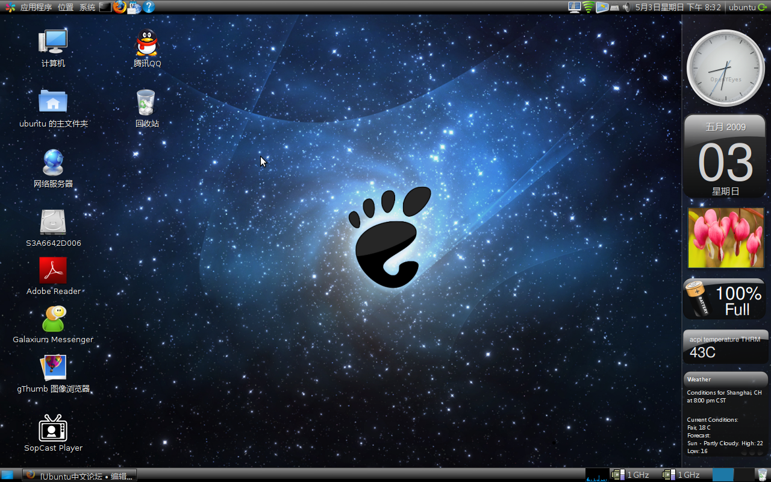This screenshot has width=771, height=482.
Task: Open the 位置 Places menu
Action: [x=66, y=7]
